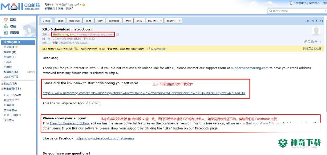
Task: Click the 退出 logout link
Action: click(325, 3)
